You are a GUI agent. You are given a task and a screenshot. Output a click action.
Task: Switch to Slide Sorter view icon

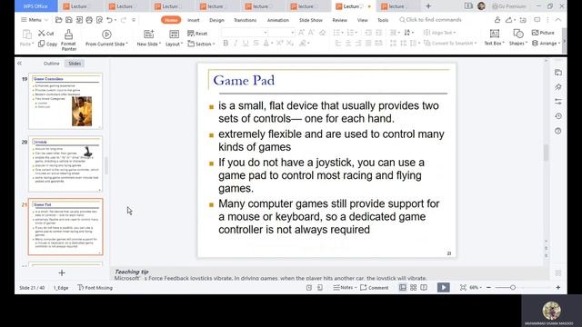coord(414,287)
